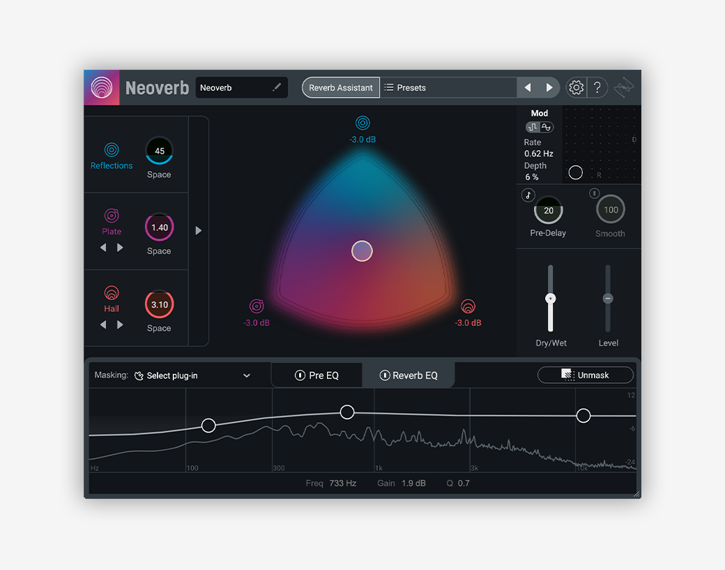The height and width of the screenshot is (570, 725).
Task: Select previous Hall type with left arrow
Action: coord(104,325)
